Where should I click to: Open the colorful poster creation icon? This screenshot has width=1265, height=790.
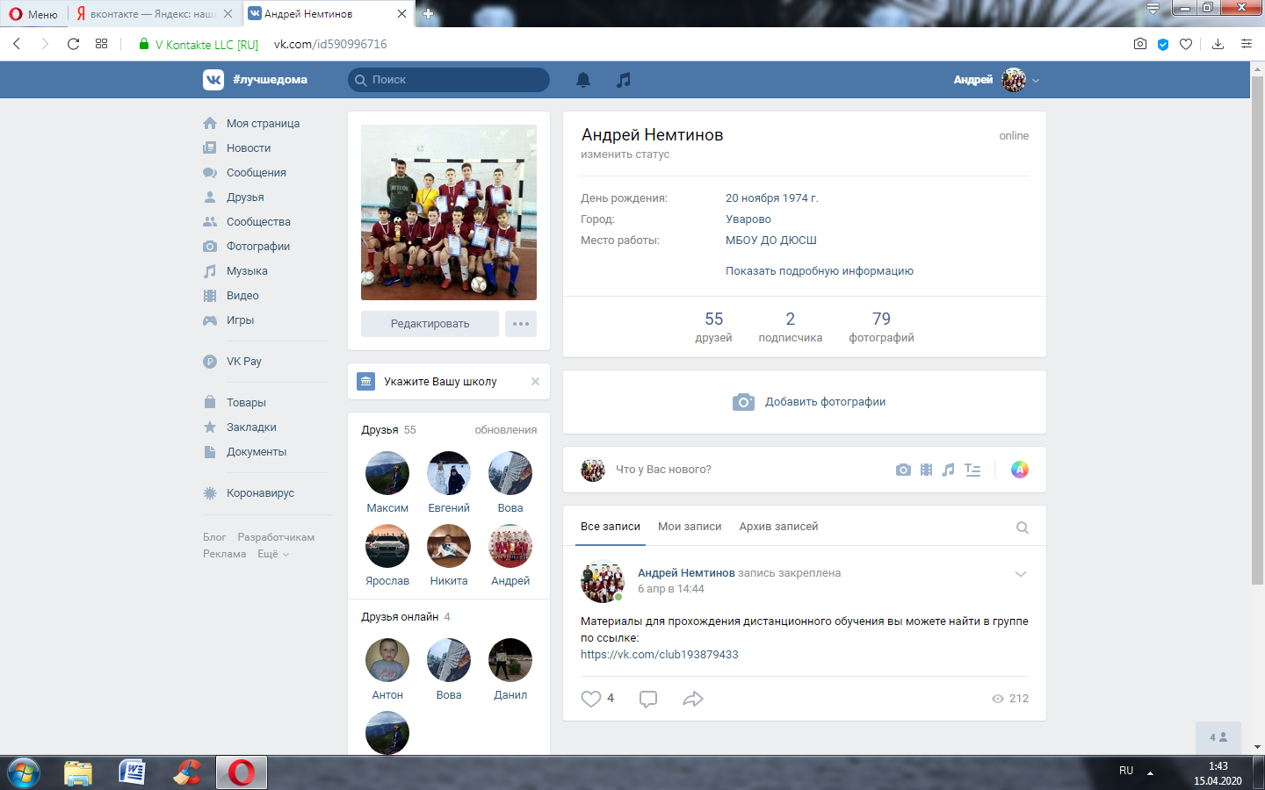click(1020, 470)
